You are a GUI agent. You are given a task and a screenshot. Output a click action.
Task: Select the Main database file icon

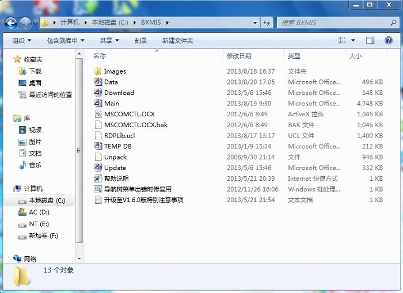pyautogui.click(x=98, y=103)
